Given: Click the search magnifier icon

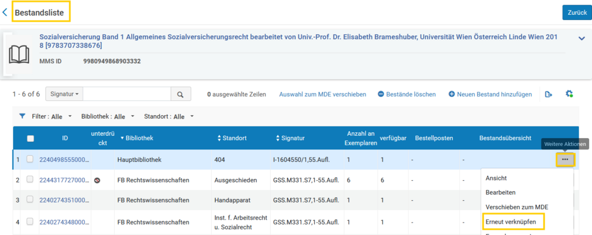Looking at the screenshot, I should click(x=181, y=94).
